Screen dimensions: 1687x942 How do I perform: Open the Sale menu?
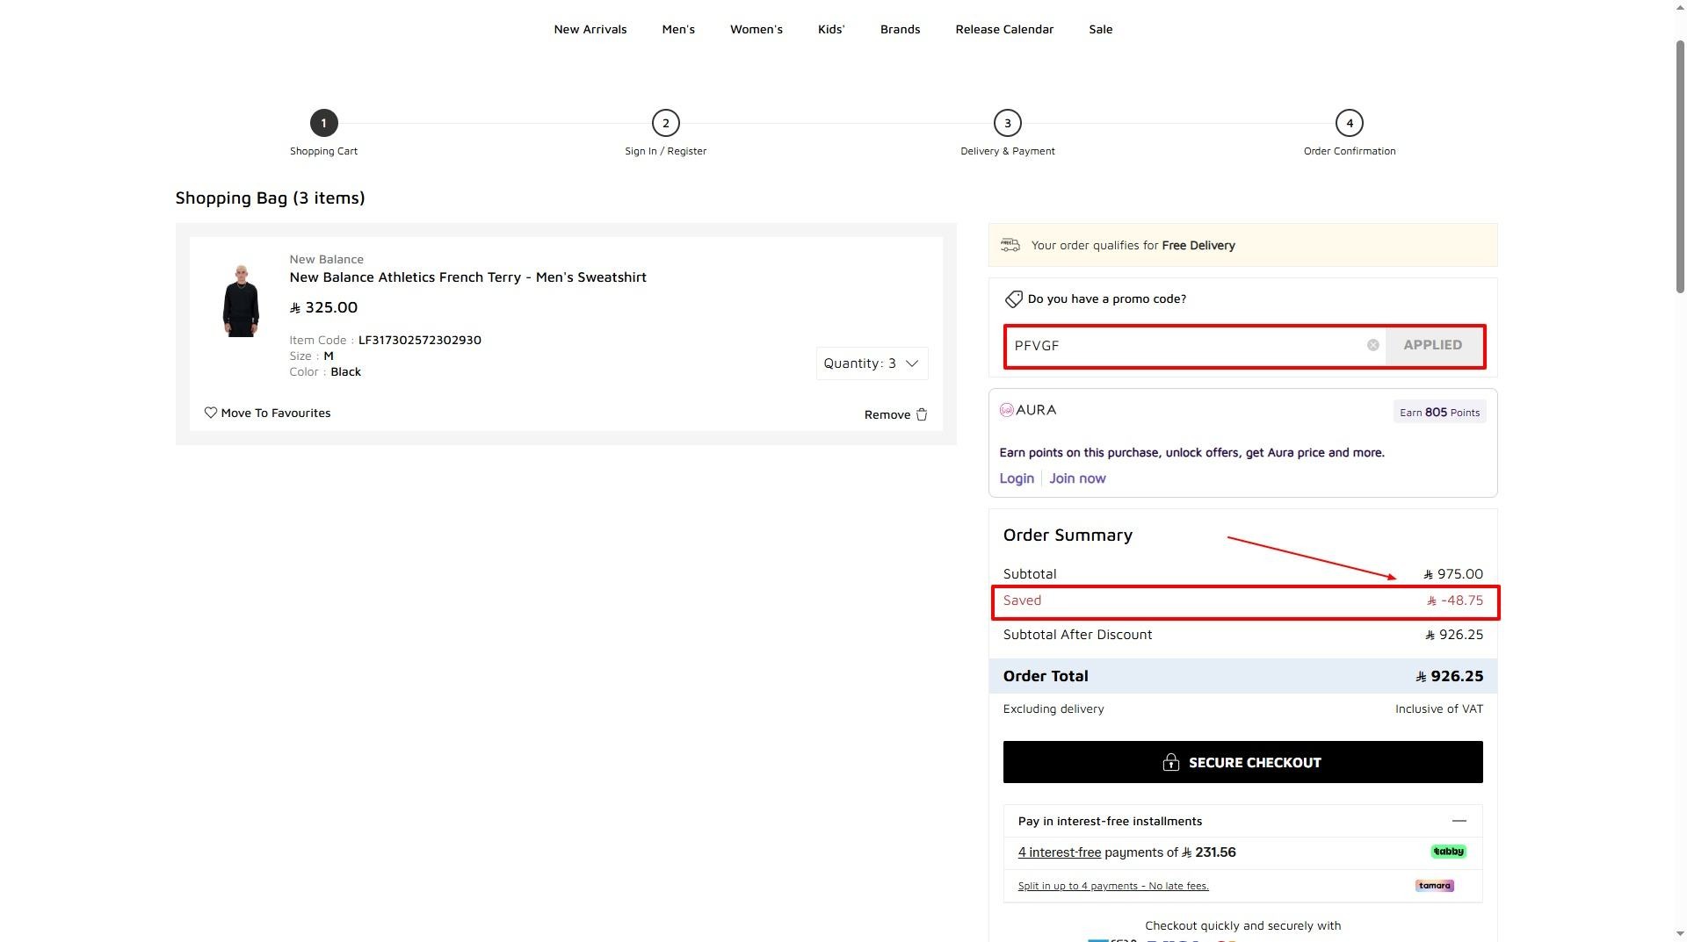[x=1100, y=29]
